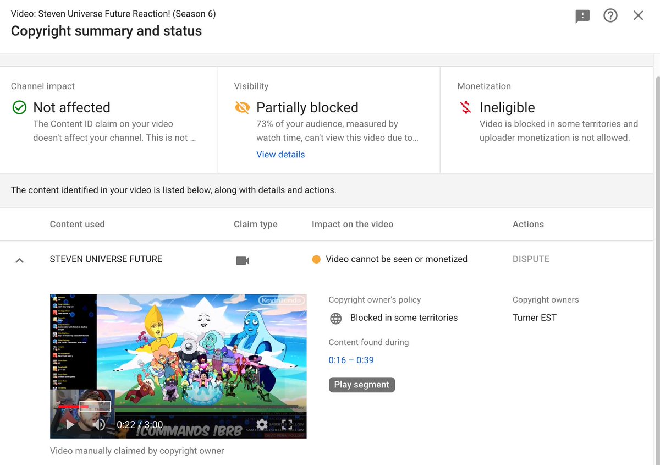Click the Ineligible crossed dollar icon
Screen dimensions: 660x465
pos(465,107)
